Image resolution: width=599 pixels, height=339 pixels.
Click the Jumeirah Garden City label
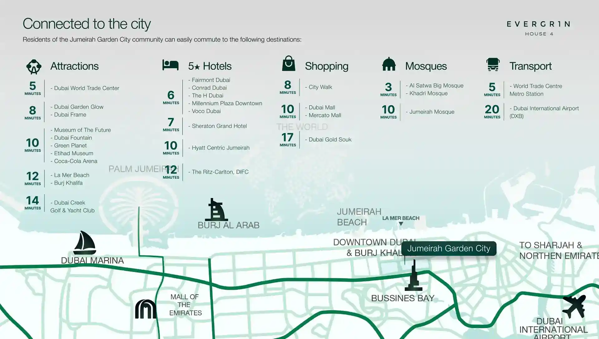449,248
